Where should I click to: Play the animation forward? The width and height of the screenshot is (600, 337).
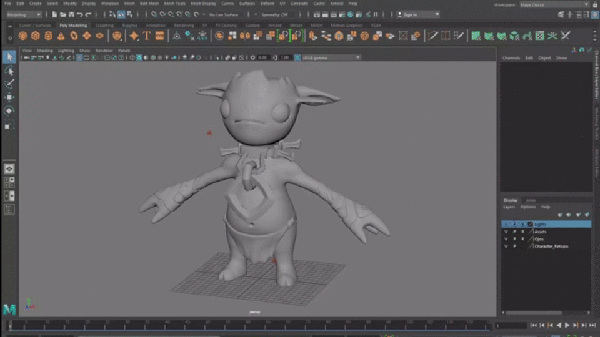coord(567,325)
